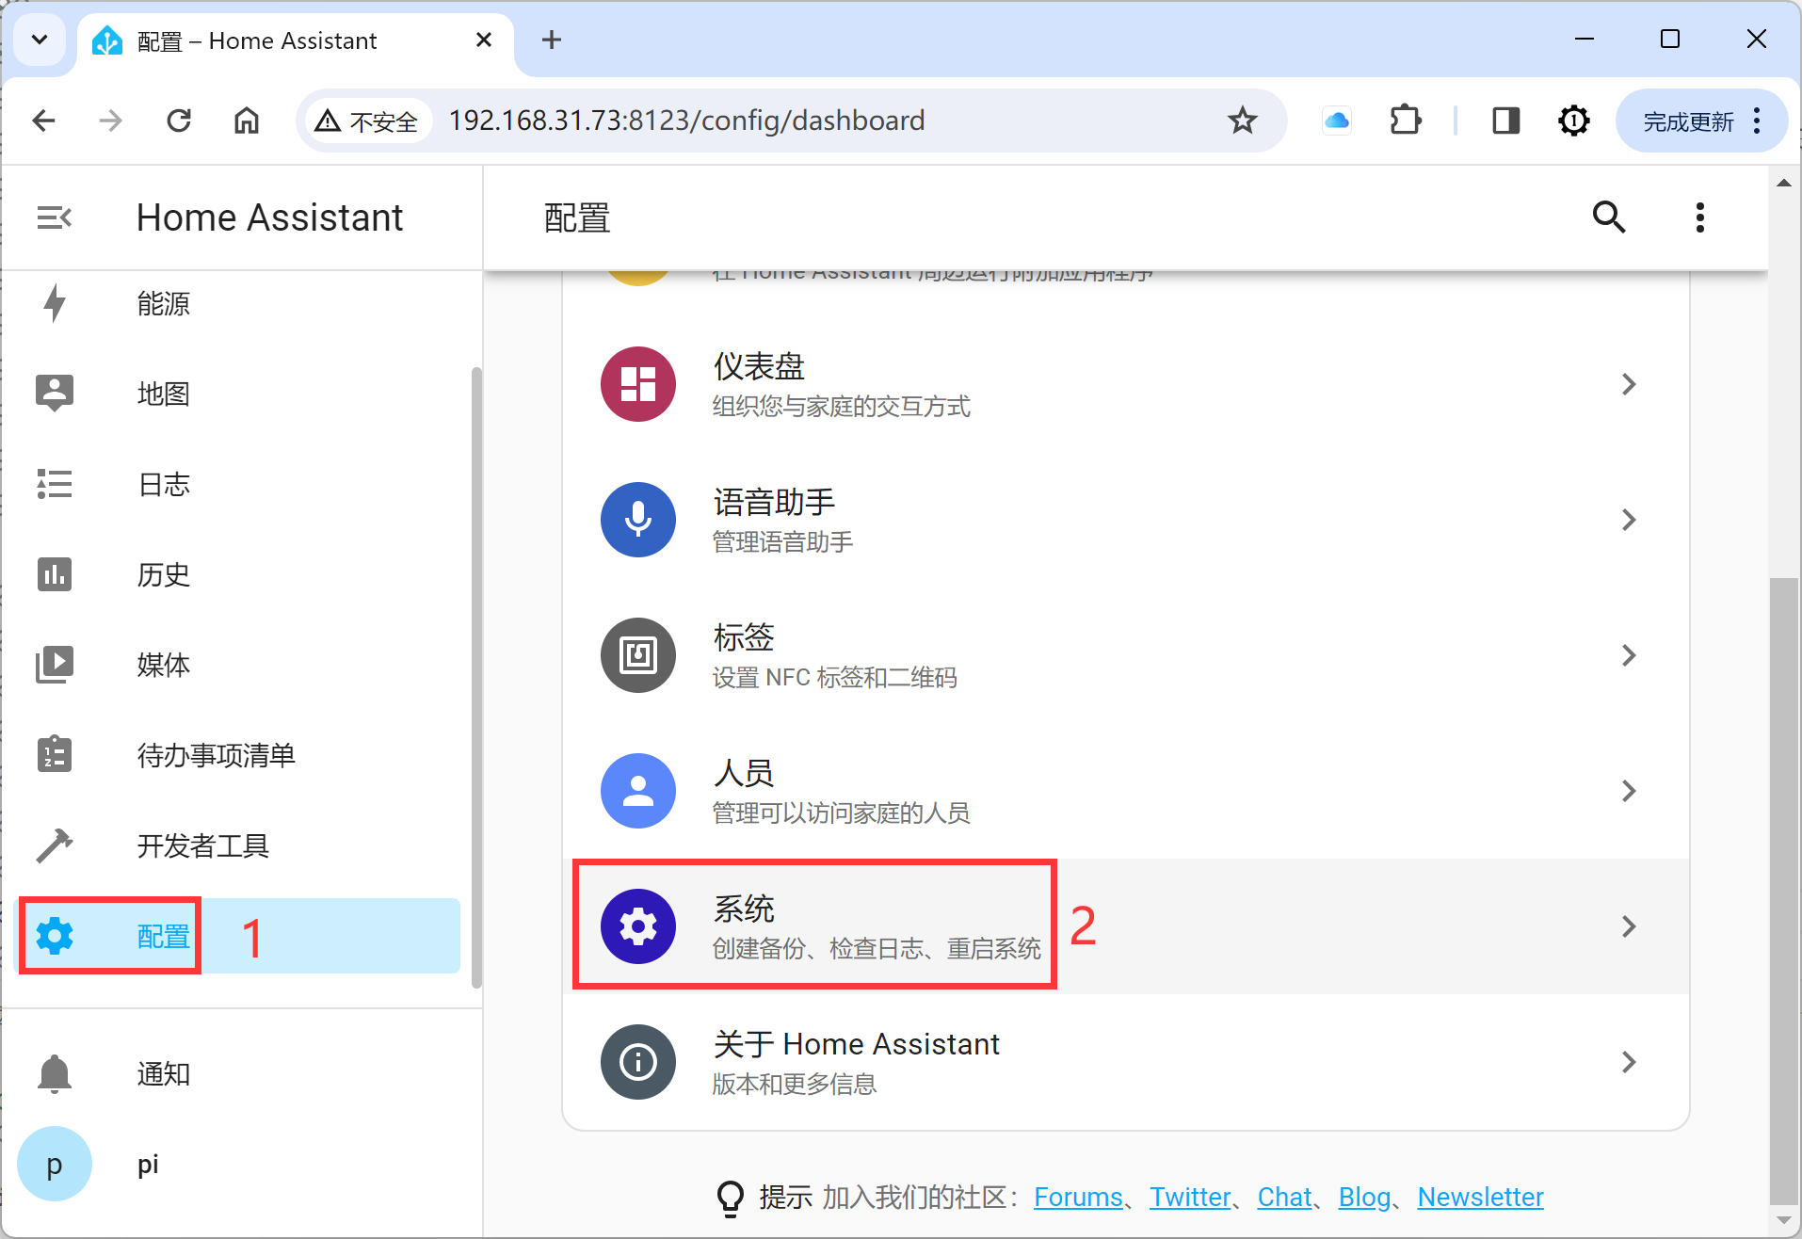Close the 配置 – Home Assistant tab
This screenshot has width=1802, height=1239.
pos(484,40)
